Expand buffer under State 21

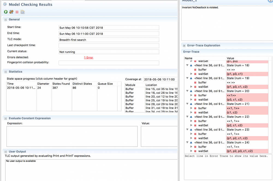click(x=191, y=108)
